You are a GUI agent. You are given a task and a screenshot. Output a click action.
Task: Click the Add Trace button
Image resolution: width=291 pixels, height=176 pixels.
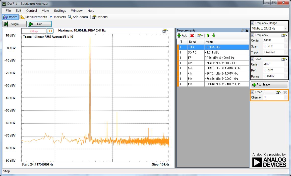pyautogui.click(x=269, y=84)
